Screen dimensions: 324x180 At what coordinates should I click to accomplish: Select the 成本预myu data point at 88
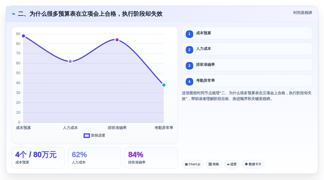point(23,36)
